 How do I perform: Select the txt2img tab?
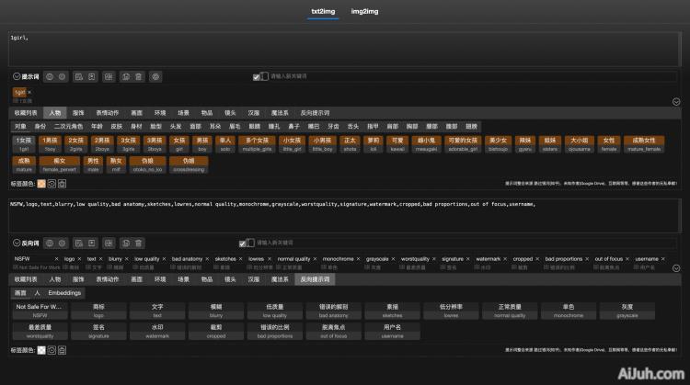(323, 12)
